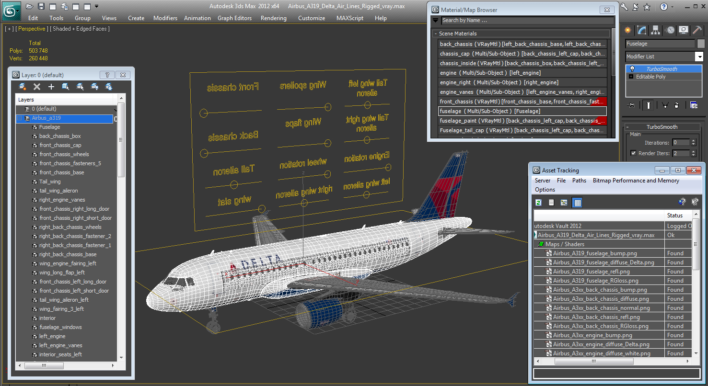Click the Add Selected Objects plus icon
Image resolution: width=708 pixels, height=386 pixels.
(51, 87)
